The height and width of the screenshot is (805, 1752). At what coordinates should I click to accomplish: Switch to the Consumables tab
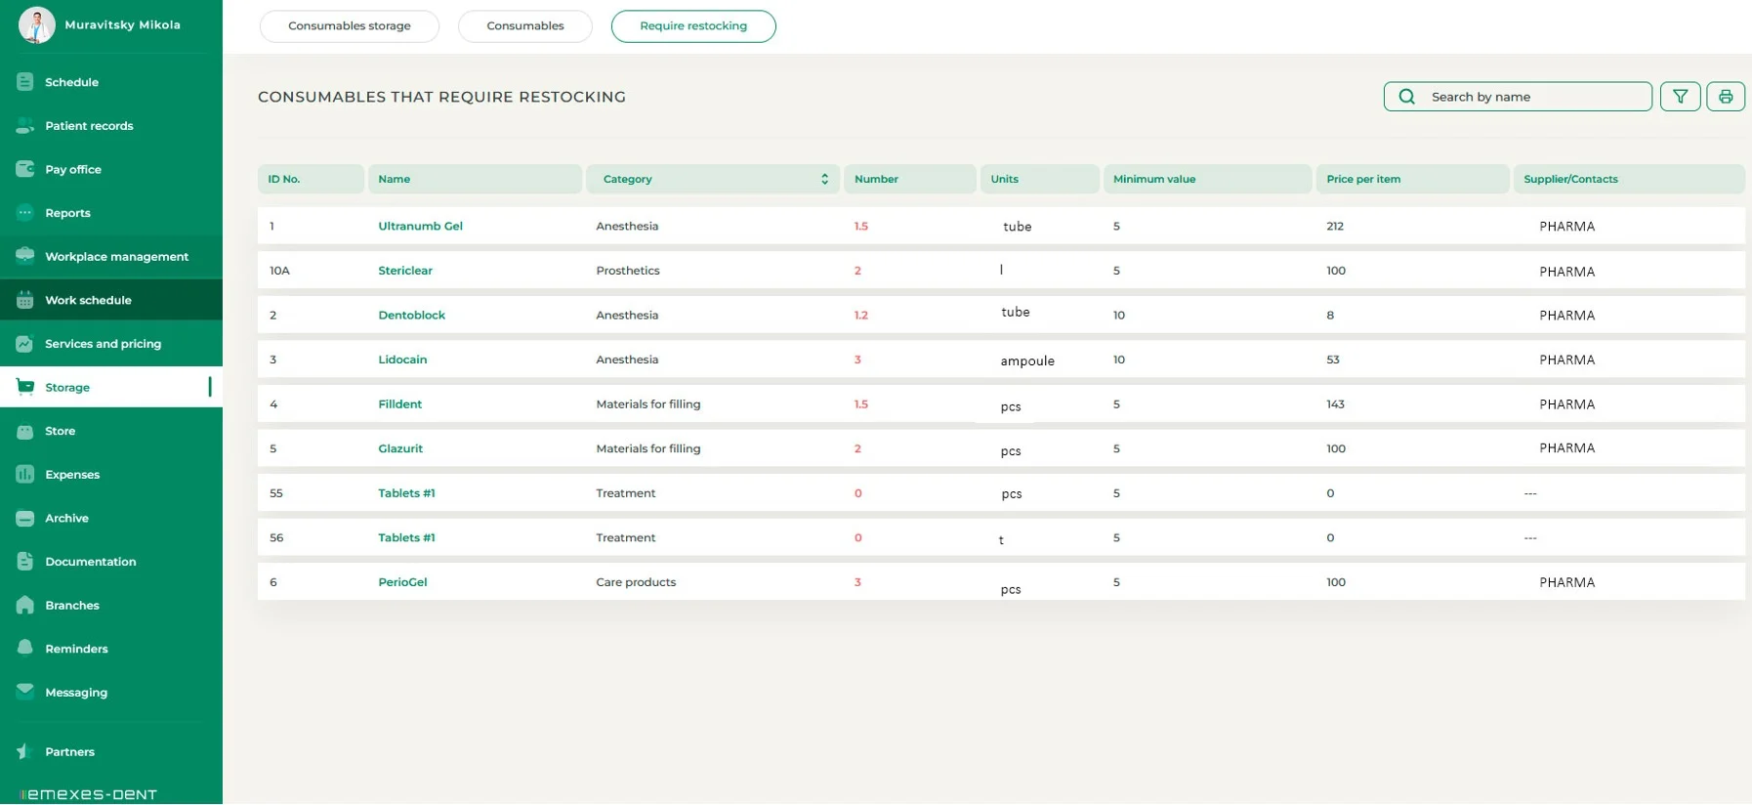[x=525, y=26]
